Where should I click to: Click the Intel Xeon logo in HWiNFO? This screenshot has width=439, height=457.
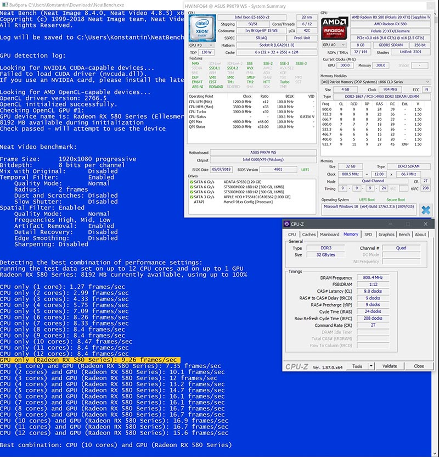click(202, 28)
